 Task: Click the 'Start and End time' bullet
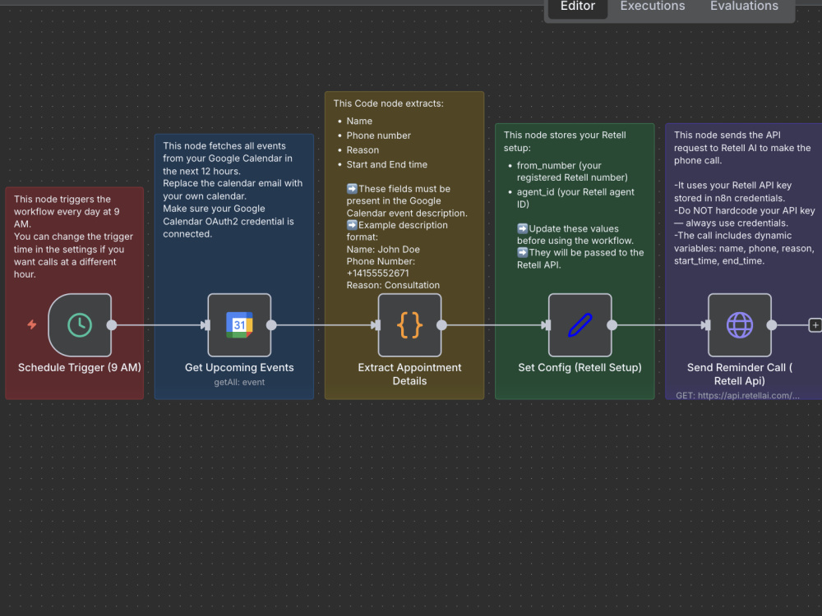(387, 164)
